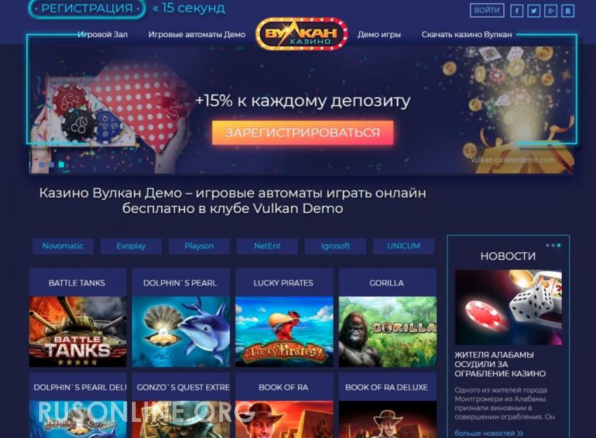Open the Facebook social login icon

click(517, 11)
